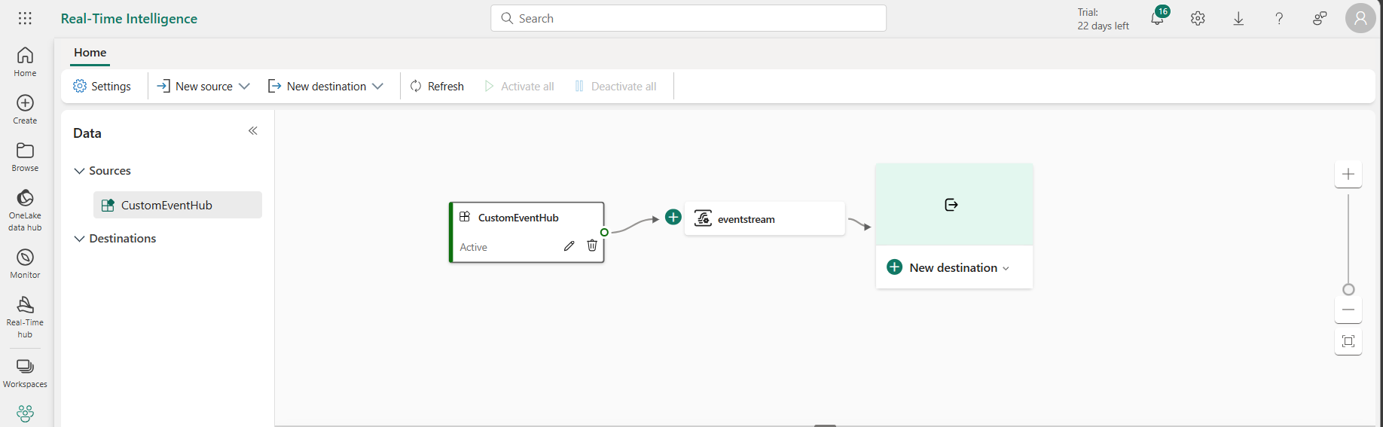
Task: Open the New destination ribbon dropdown
Action: [326, 86]
